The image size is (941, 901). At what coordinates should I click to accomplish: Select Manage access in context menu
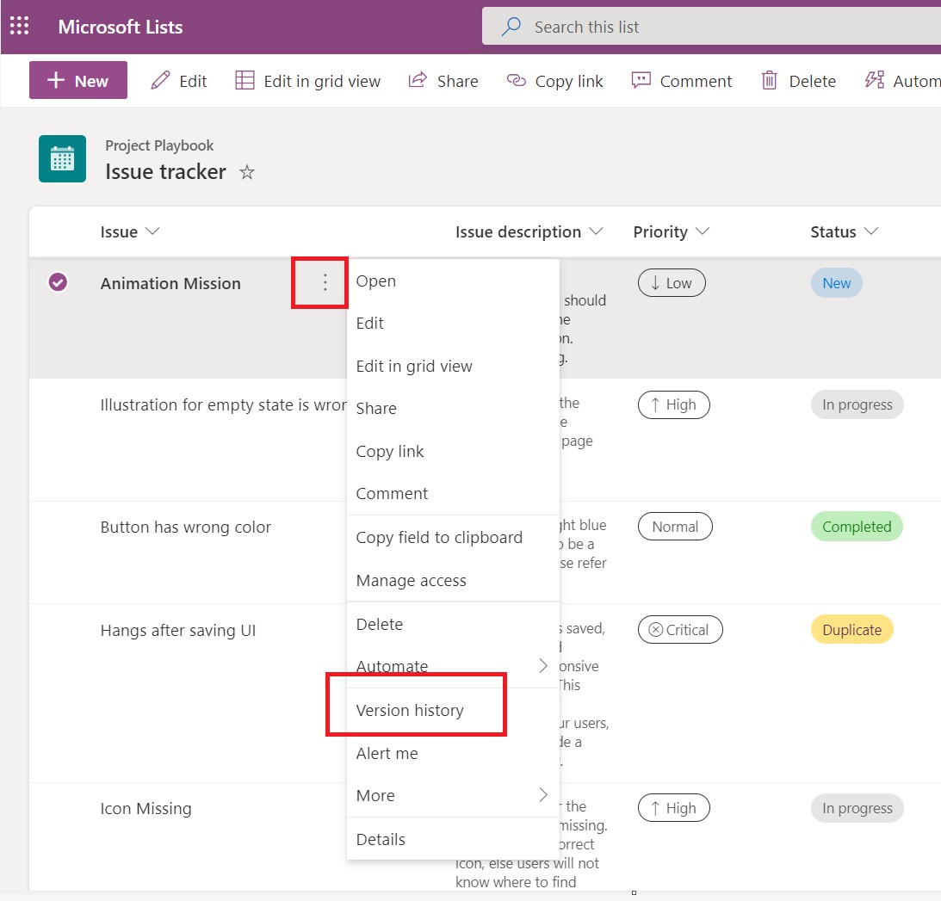[x=453, y=581]
